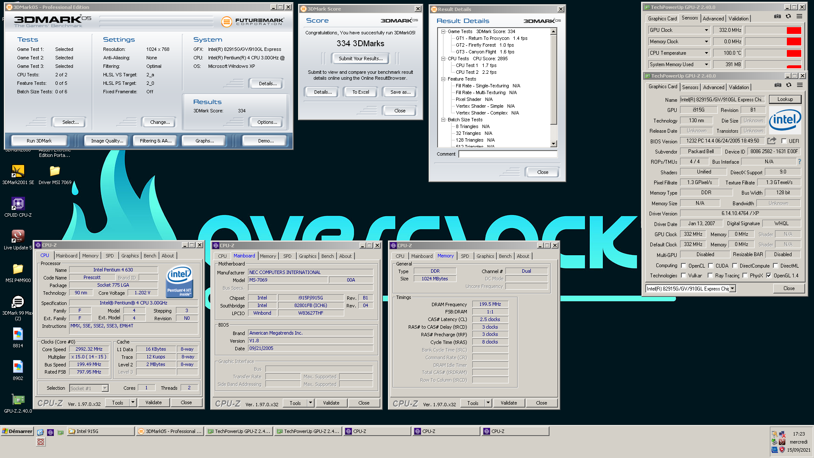Click the Intel logo in GPU-Z
Screen dimensions: 814x458
pos(785,120)
